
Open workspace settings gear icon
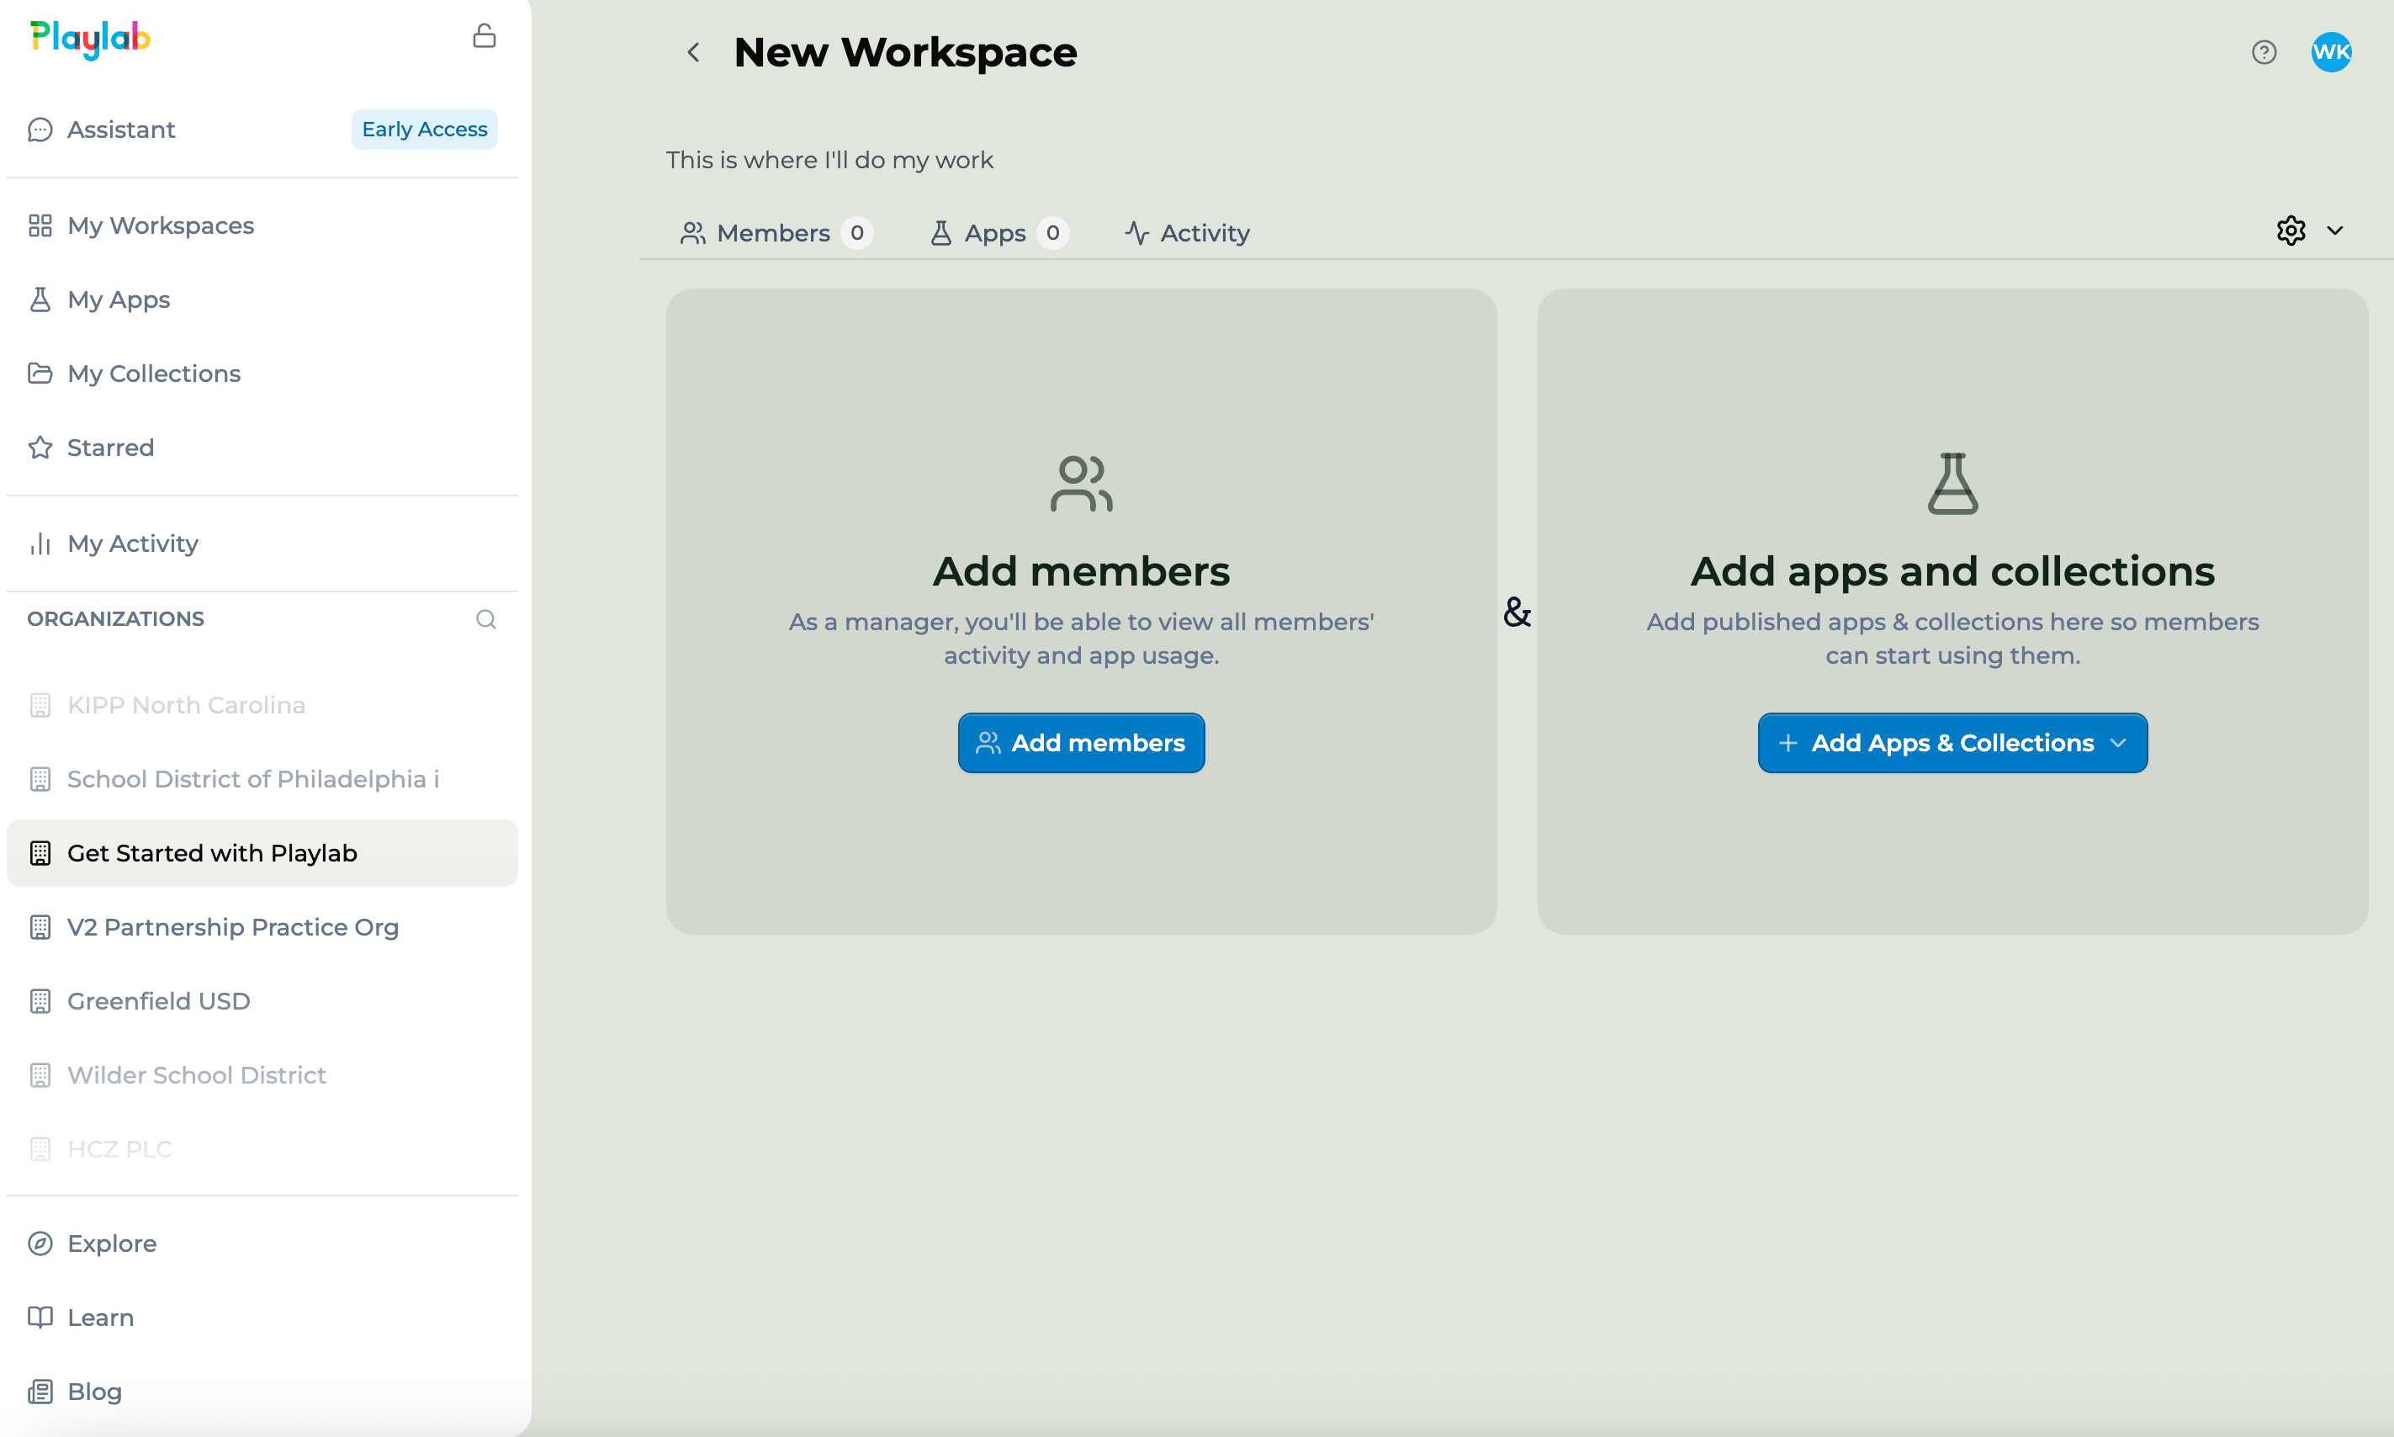(2291, 231)
